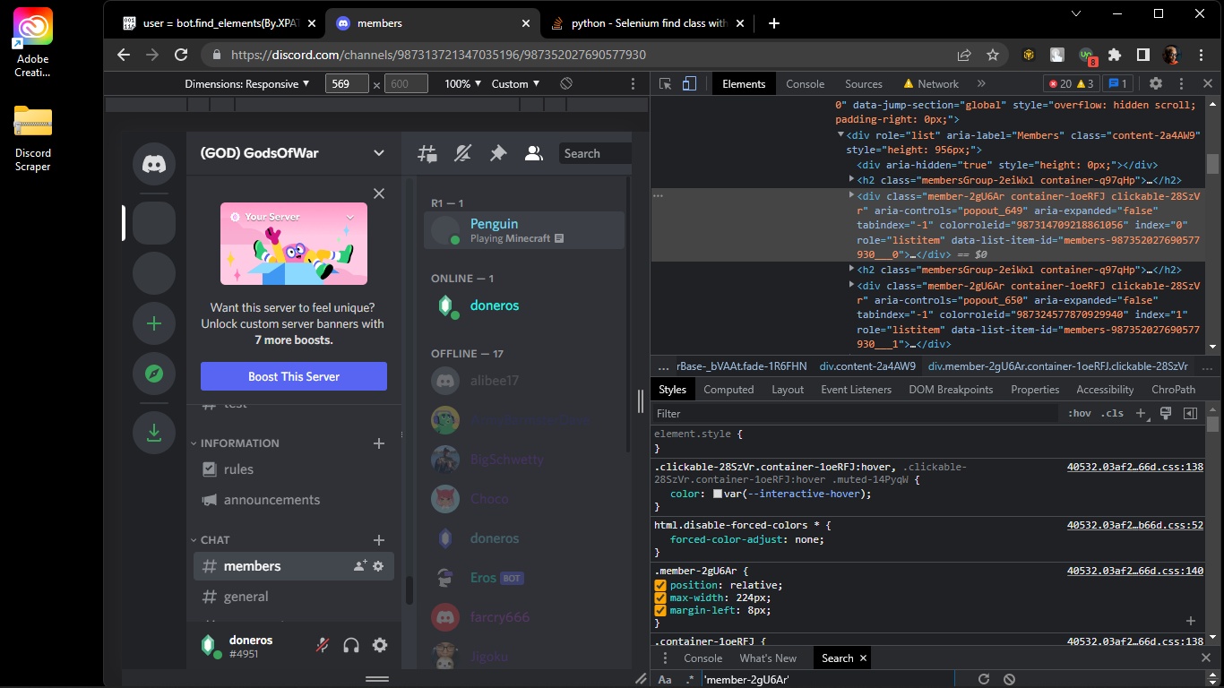This screenshot has width=1224, height=688.
Task: Open the Computed styles tab
Action: tap(728, 390)
